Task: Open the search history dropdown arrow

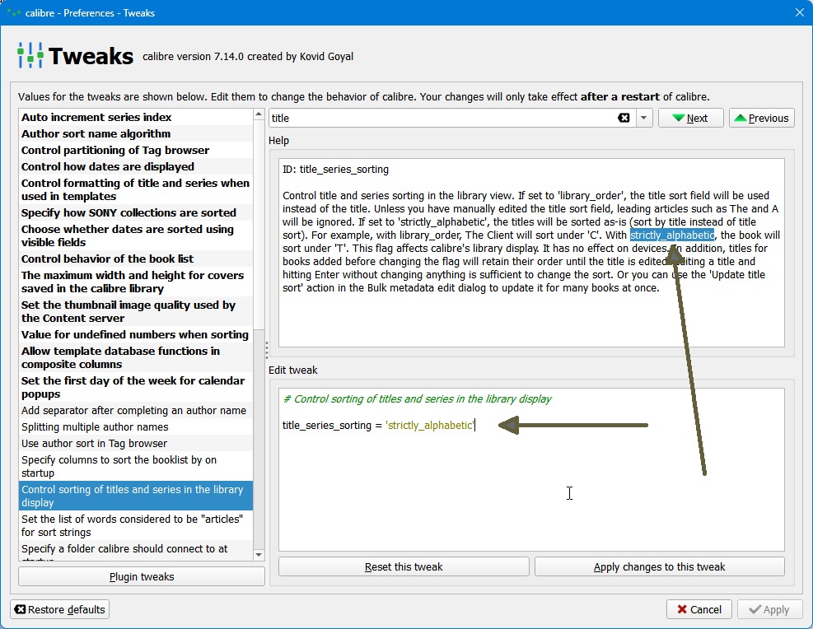Action: coord(643,118)
